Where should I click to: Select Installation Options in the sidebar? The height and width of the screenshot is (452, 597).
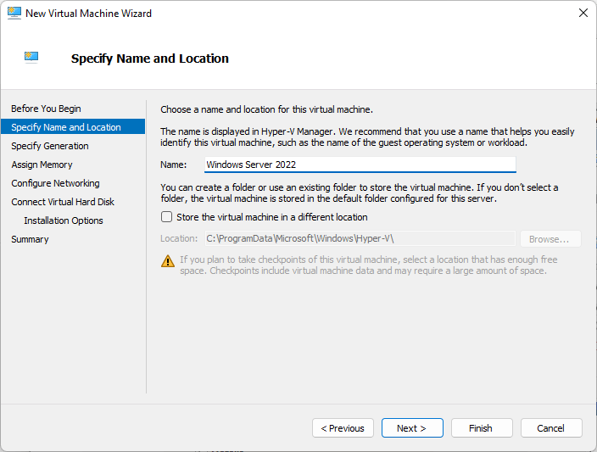pyautogui.click(x=64, y=220)
